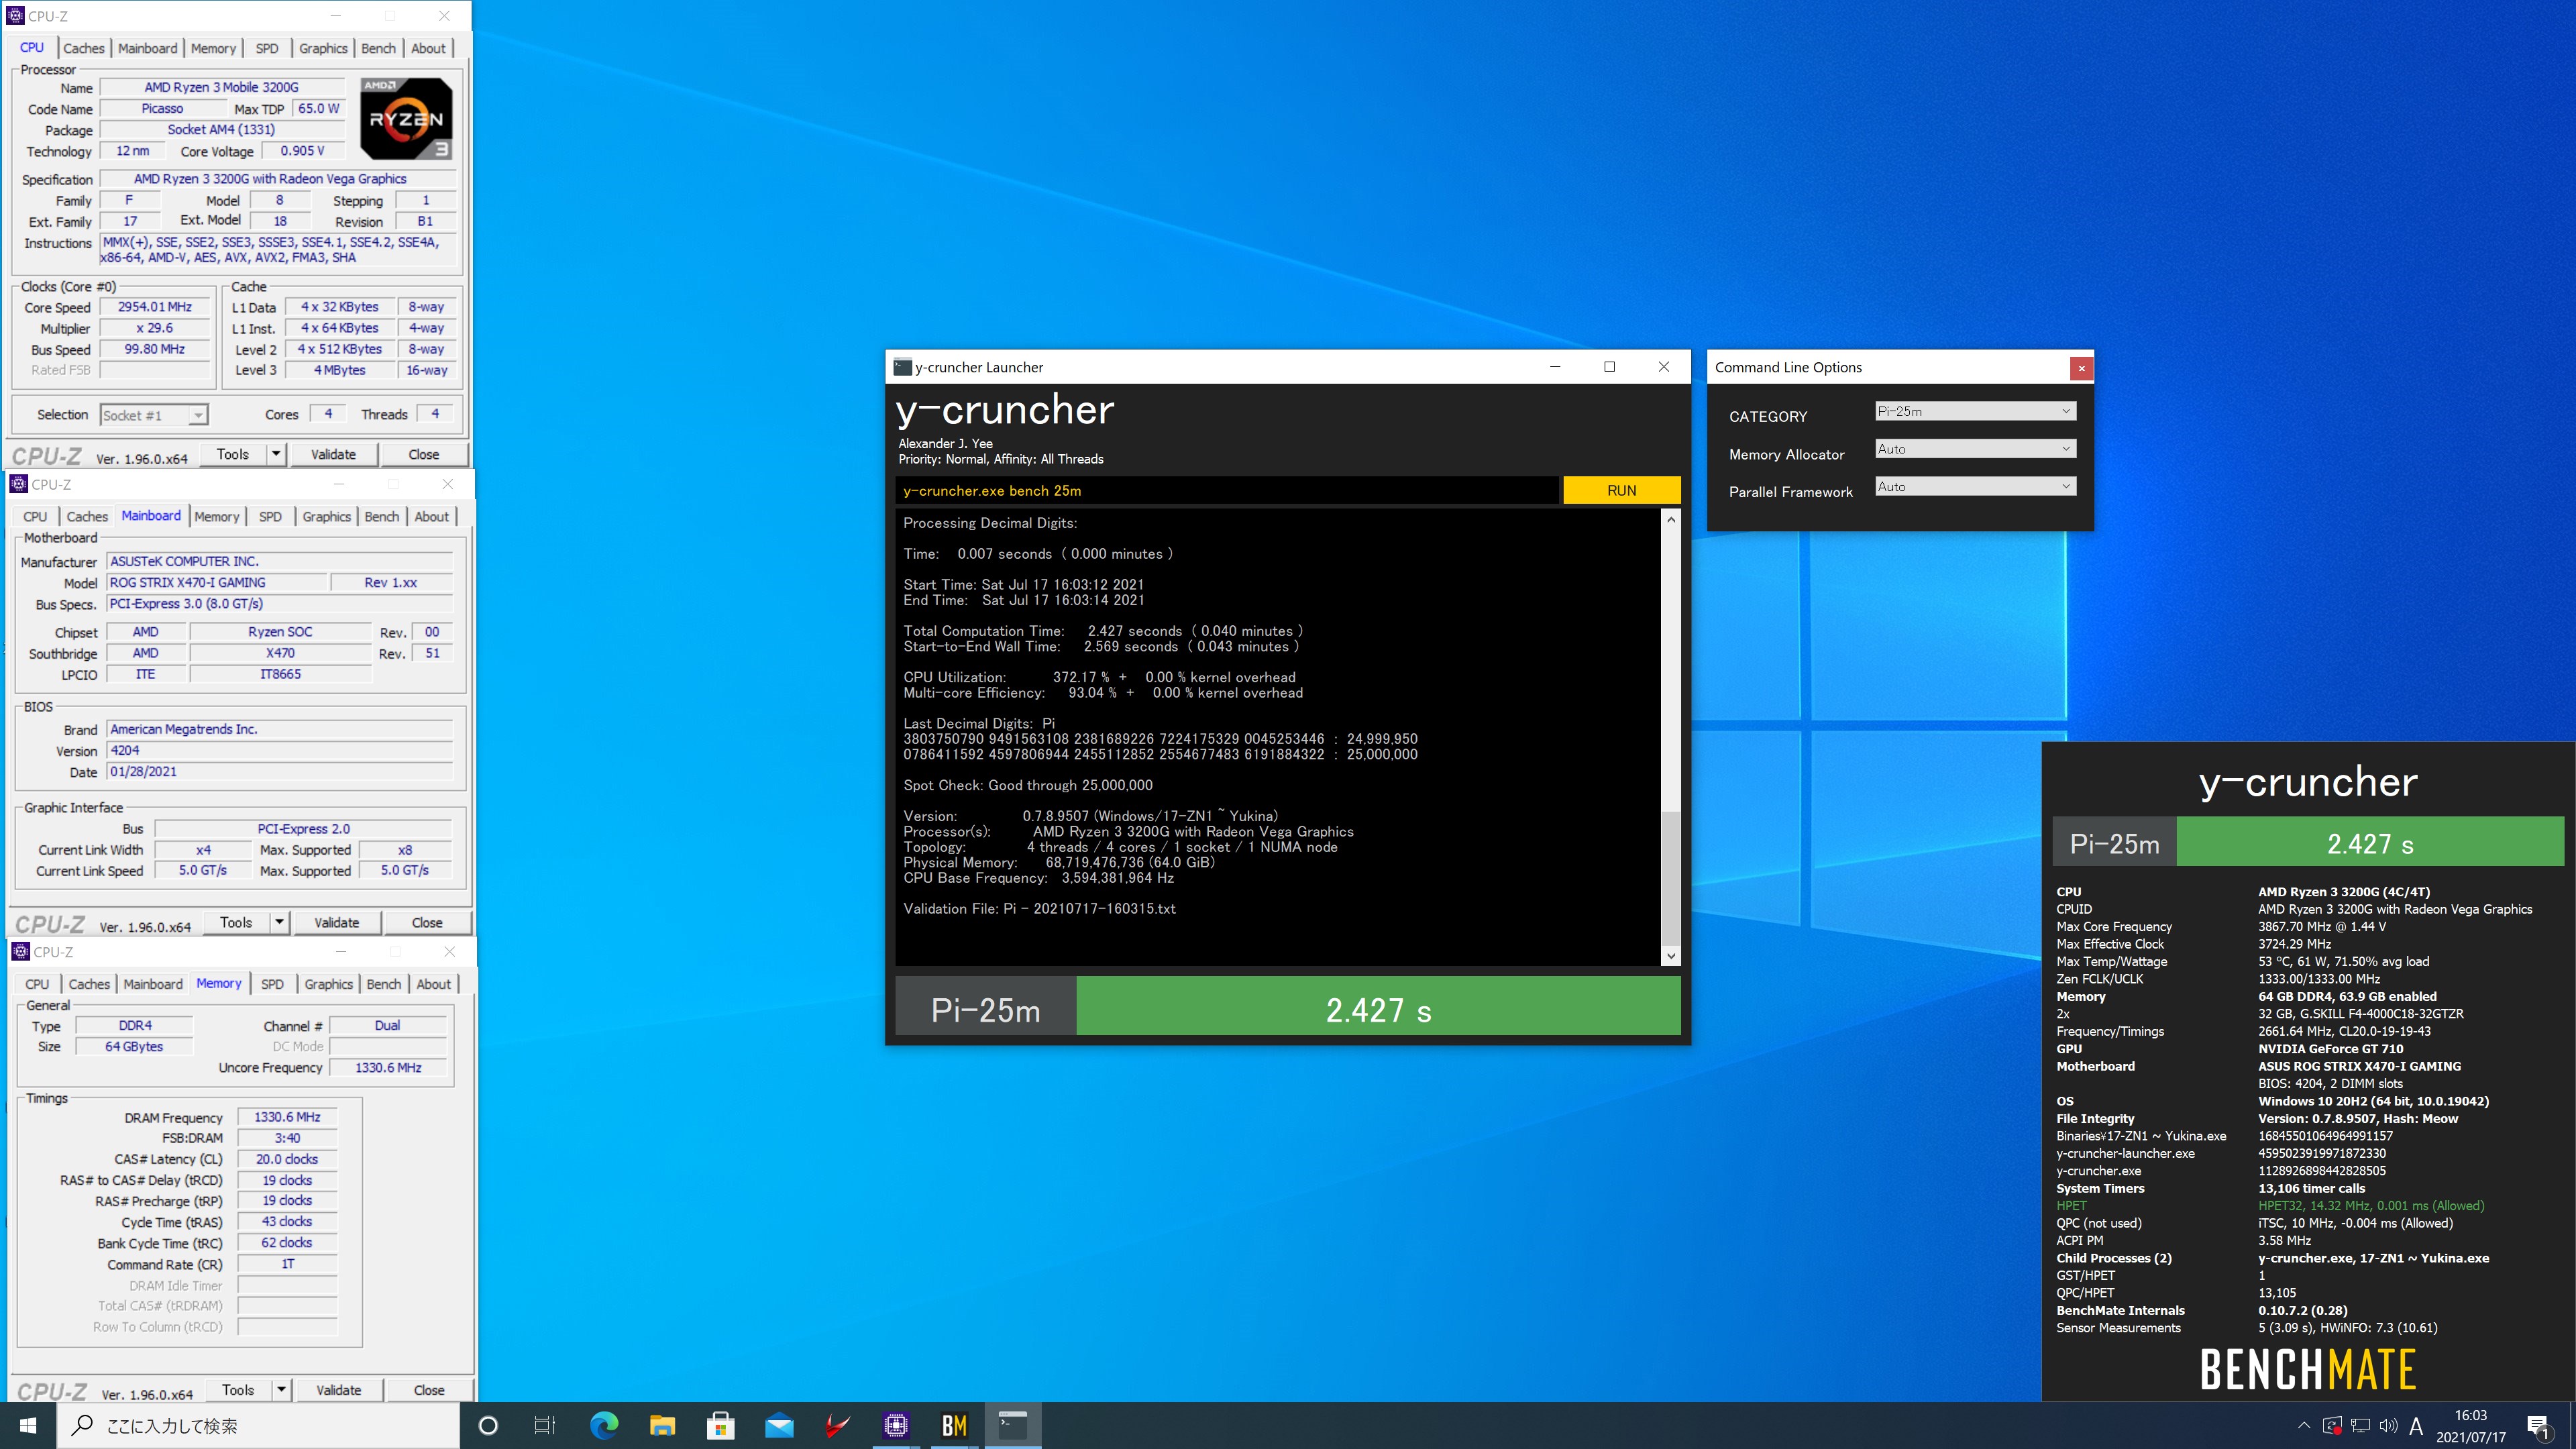This screenshot has width=2576, height=1449.
Task: Switch to Caches tab in top CPU-Z
Action: pos(84,48)
